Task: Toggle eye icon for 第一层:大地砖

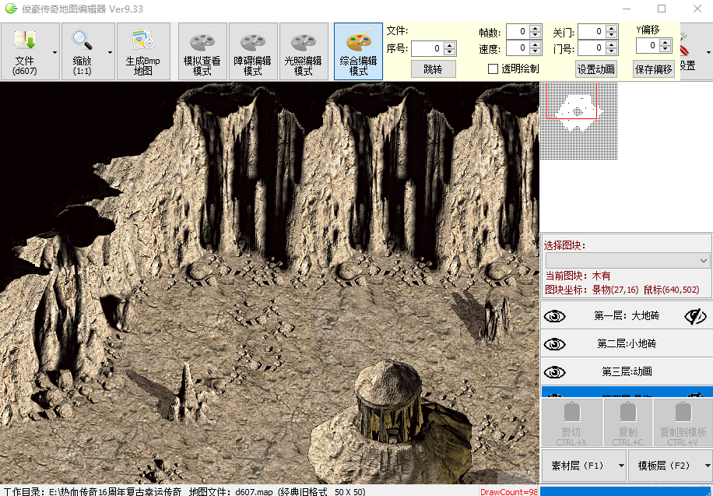Action: pos(555,316)
